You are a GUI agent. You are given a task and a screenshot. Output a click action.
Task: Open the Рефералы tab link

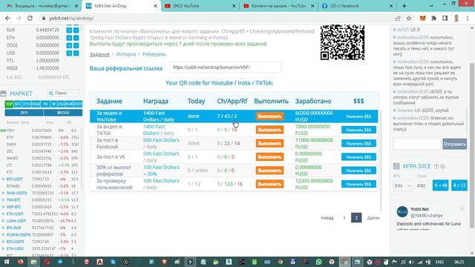tap(154, 54)
